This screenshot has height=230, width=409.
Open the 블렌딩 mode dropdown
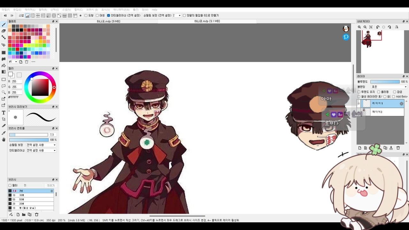coord(389,87)
